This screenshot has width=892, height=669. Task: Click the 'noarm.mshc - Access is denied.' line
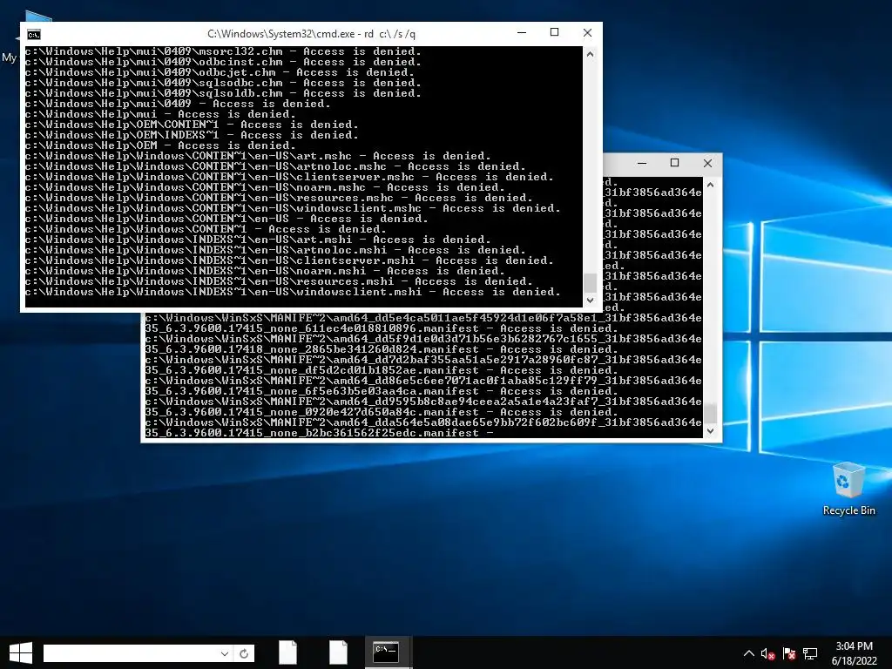tap(265, 188)
